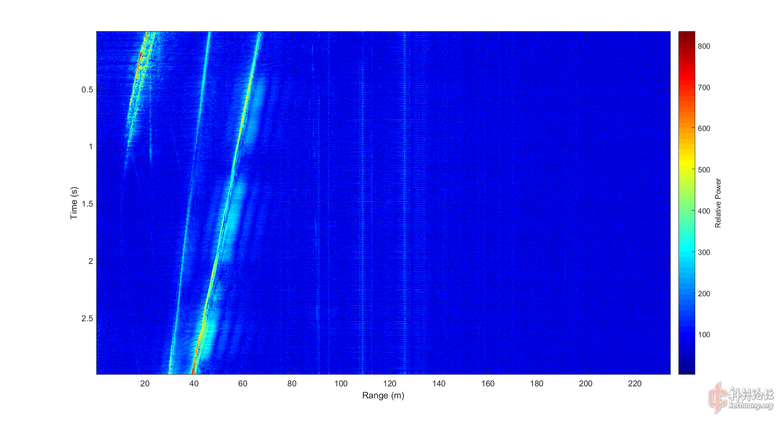The width and height of the screenshot is (781, 421).
Task: Click the y-axis tick label 2.5
Action: point(87,318)
